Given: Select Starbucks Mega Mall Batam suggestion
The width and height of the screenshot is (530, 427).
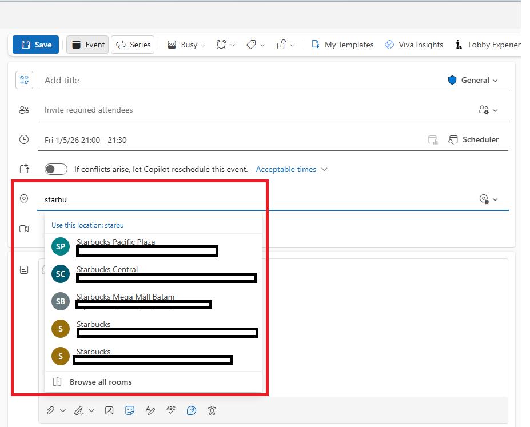Looking at the screenshot, I should pyautogui.click(x=153, y=301).
